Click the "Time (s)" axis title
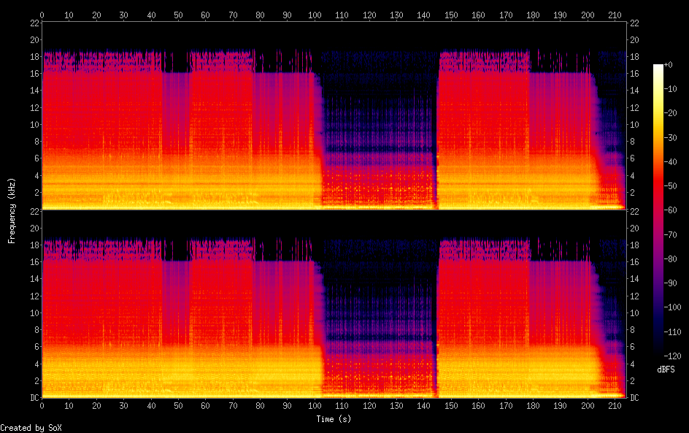Viewport: 689px width, 433px height. (x=334, y=419)
